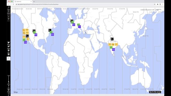Viewport: 171px width, 96px height.
Task: Select the green card beneath the Denver card
Action: point(34,33)
